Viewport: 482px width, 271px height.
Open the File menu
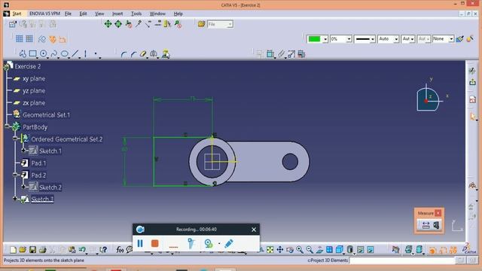point(68,14)
